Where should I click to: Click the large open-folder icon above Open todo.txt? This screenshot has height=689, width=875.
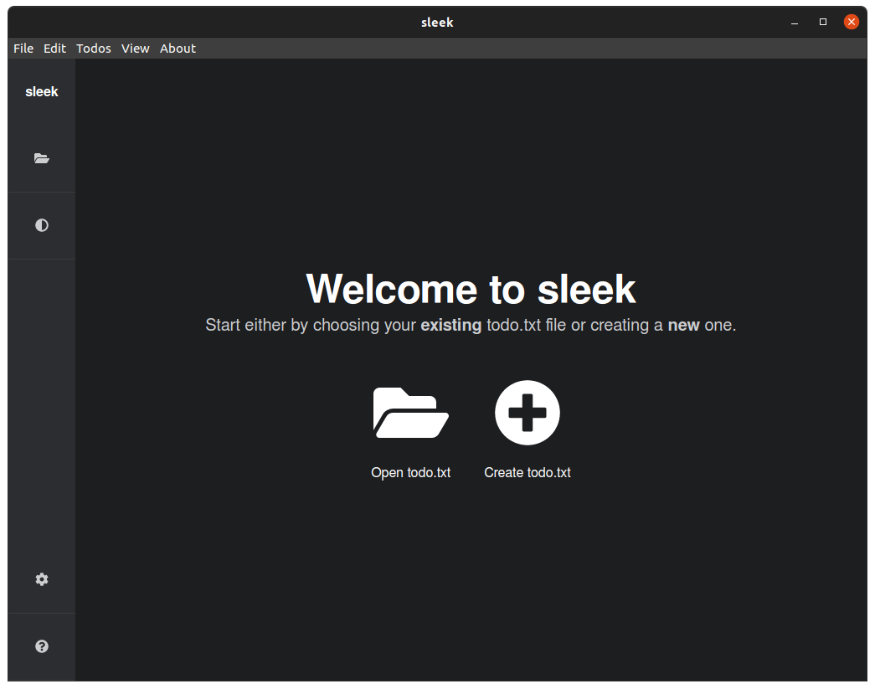point(410,412)
